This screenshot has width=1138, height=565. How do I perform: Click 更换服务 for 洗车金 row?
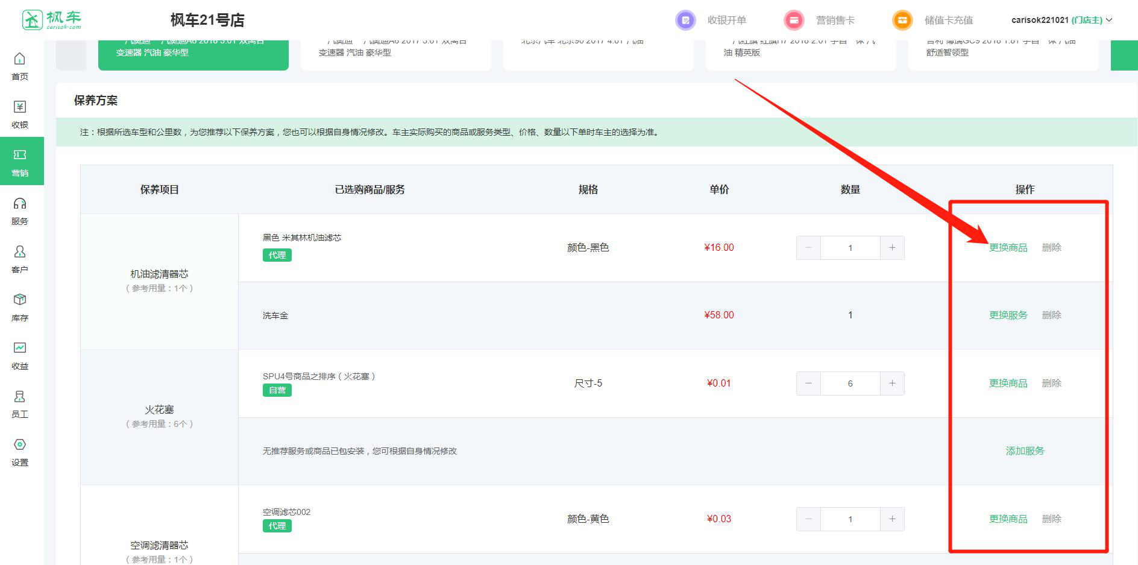[x=1008, y=315]
